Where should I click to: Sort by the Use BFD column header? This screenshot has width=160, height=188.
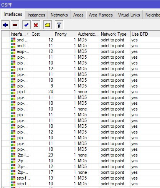point(145,34)
